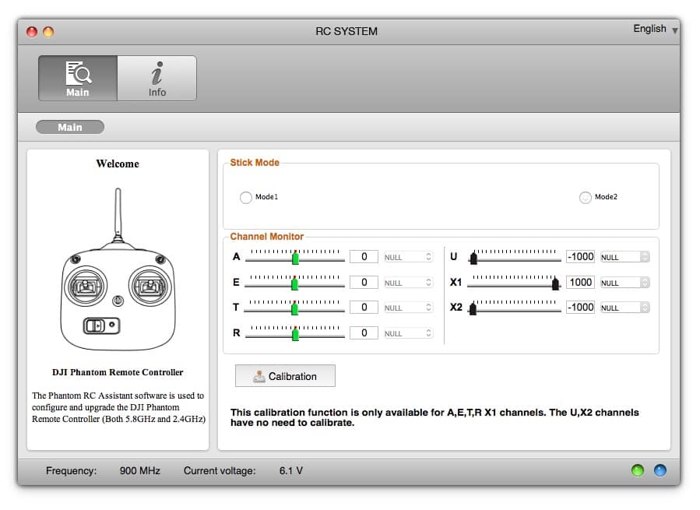The image size is (700, 510).
Task: Click the orange minimize window button
Action: (48, 32)
